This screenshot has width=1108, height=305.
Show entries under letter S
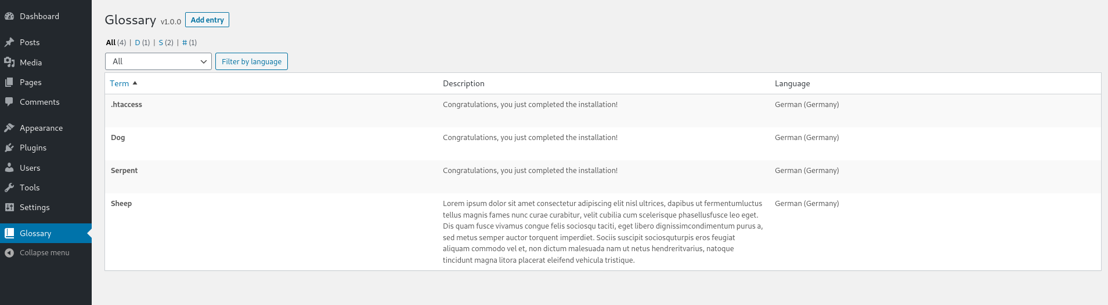(161, 42)
